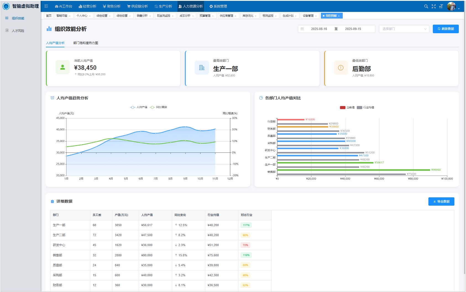
Task: Open the 财务分析 top menu
Action: 112,6
